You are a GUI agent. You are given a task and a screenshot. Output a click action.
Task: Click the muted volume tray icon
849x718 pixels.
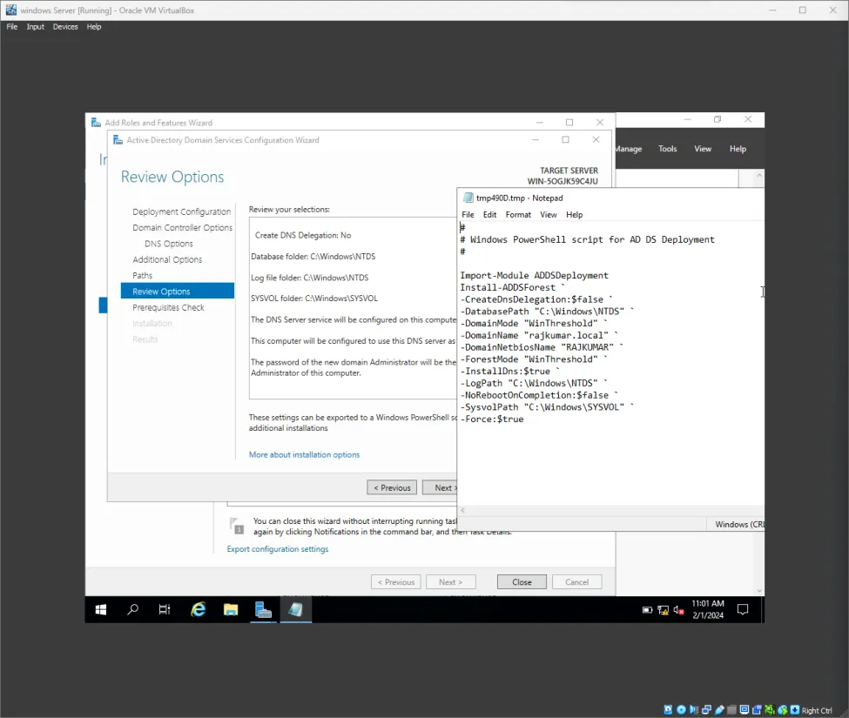pos(679,610)
